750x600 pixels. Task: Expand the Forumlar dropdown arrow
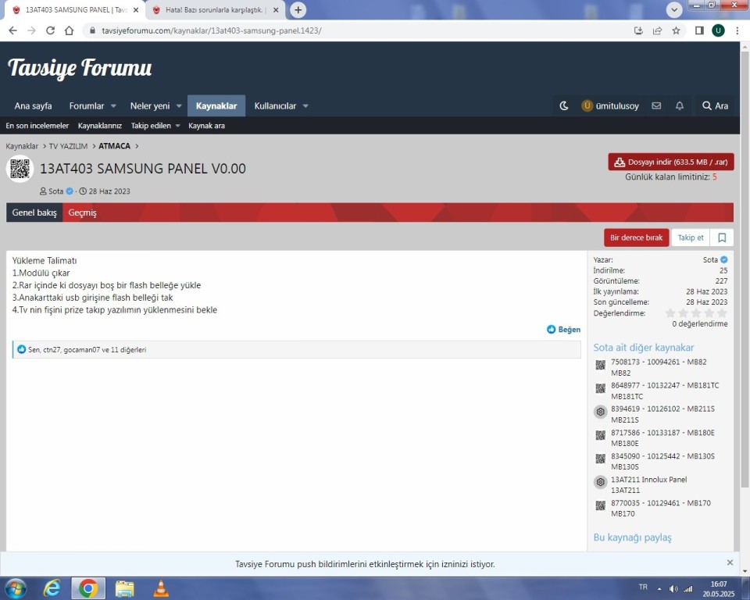tap(113, 105)
